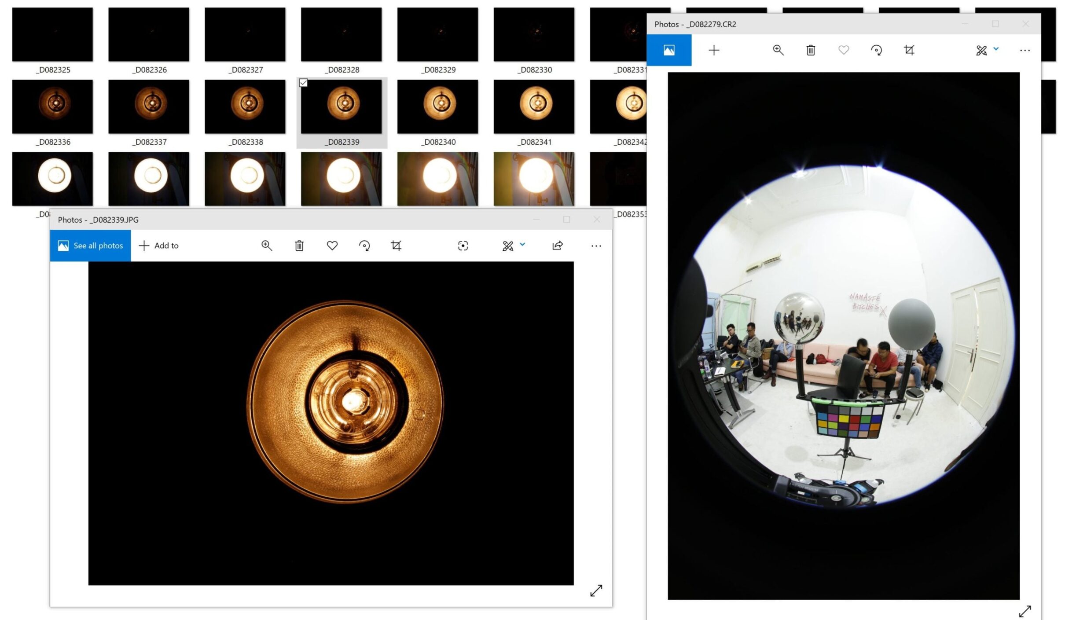The image size is (1065, 620).
Task: Open the crop tool in the _D082279.CR2 window
Action: (x=909, y=50)
